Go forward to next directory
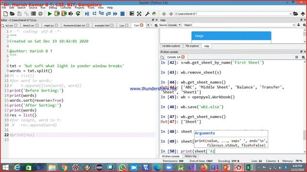This screenshot has width=307, height=172. pos(171,14)
